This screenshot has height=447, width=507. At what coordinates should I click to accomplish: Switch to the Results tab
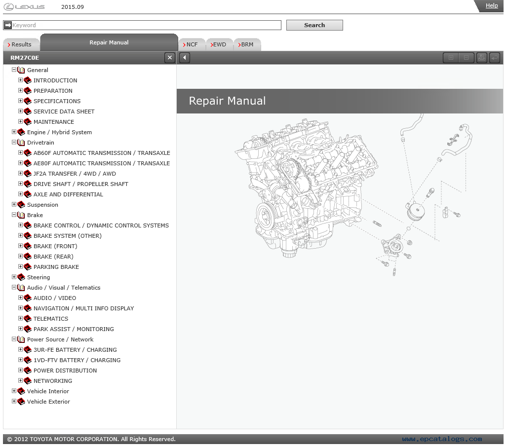point(21,44)
